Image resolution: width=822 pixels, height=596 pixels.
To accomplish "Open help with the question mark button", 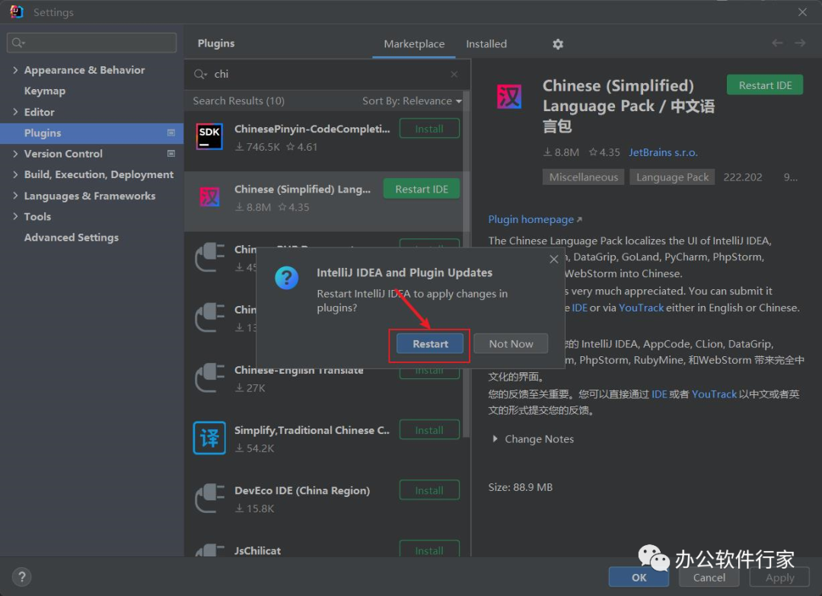I will [21, 577].
